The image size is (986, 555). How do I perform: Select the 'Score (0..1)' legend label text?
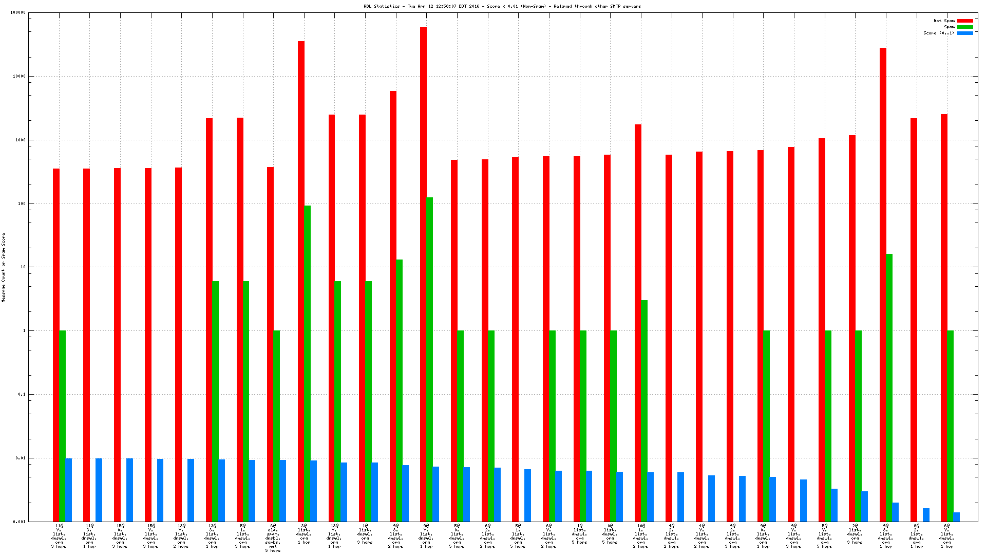point(939,33)
